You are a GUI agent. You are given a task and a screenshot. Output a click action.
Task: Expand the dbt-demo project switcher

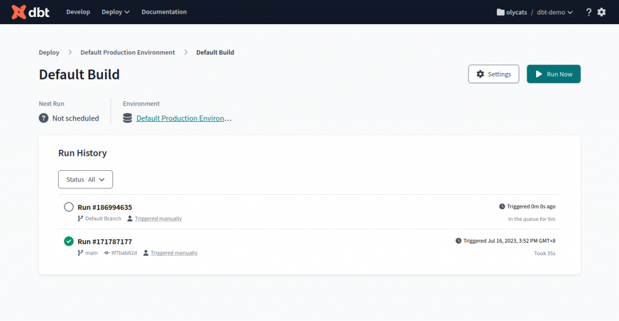[x=555, y=12]
